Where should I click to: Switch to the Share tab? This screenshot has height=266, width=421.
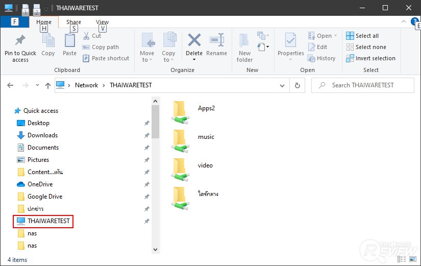pos(73,22)
